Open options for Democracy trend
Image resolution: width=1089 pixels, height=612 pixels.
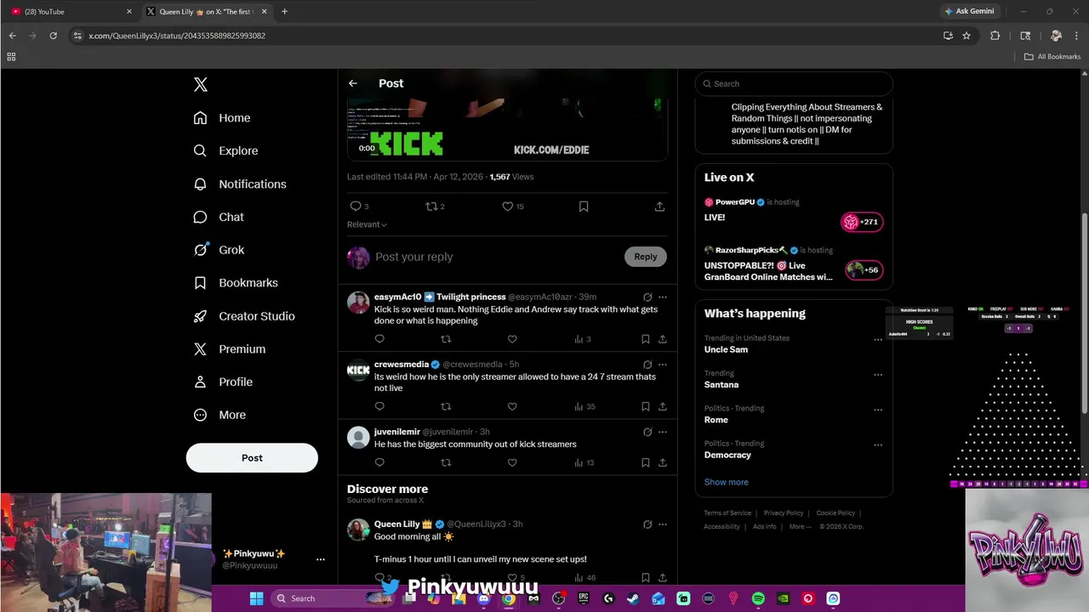(x=878, y=445)
